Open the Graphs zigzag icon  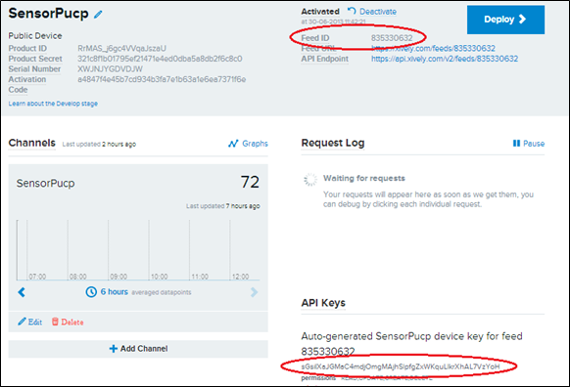click(233, 144)
